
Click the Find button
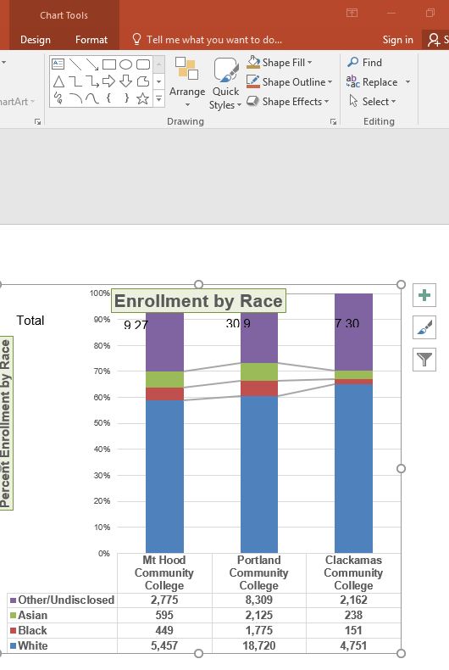click(364, 63)
